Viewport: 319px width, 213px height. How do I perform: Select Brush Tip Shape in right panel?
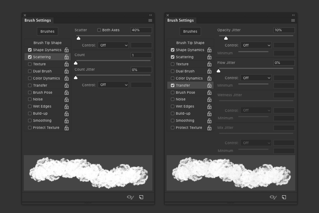(x=190, y=43)
